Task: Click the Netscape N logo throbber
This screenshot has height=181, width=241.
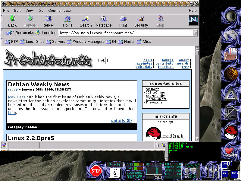Action: coord(193,20)
